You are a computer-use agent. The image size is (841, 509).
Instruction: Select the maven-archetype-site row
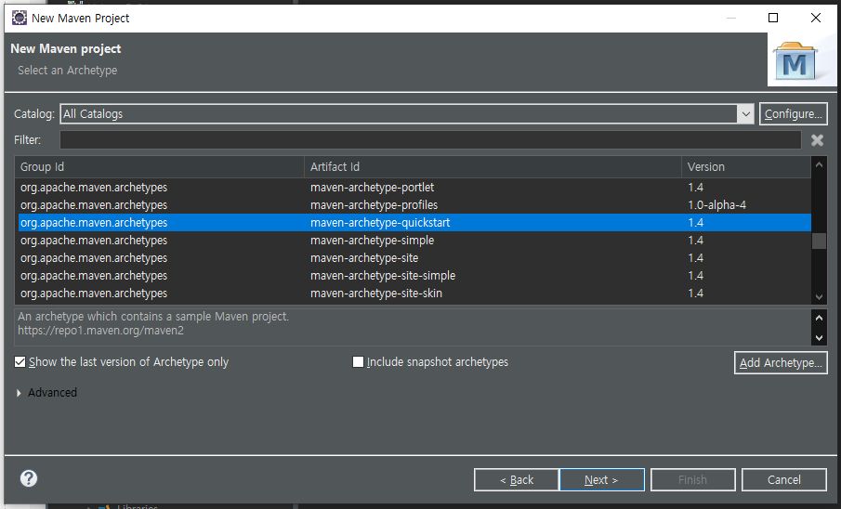(x=414, y=258)
